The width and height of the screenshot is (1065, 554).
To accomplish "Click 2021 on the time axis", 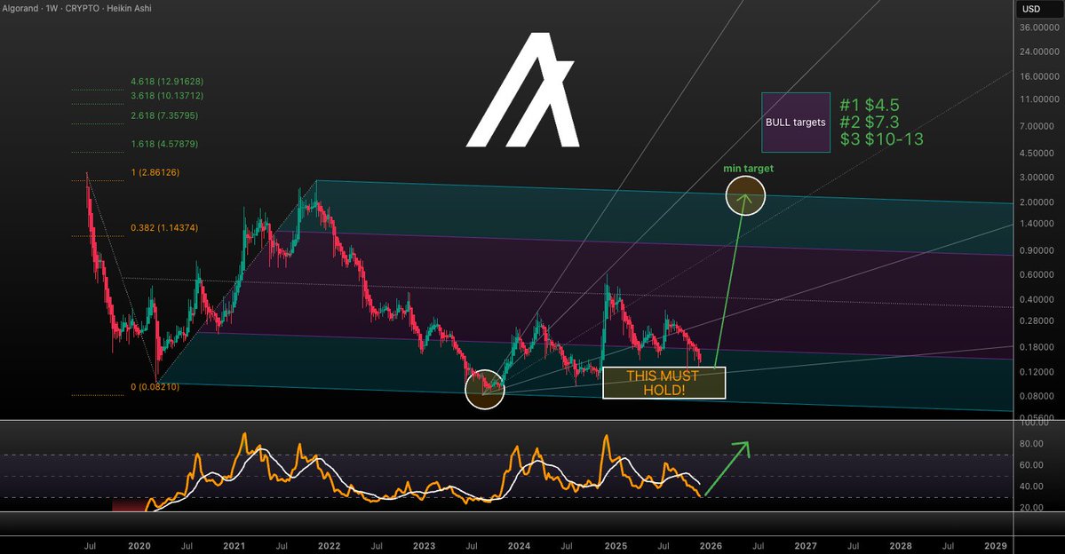I will point(234,546).
